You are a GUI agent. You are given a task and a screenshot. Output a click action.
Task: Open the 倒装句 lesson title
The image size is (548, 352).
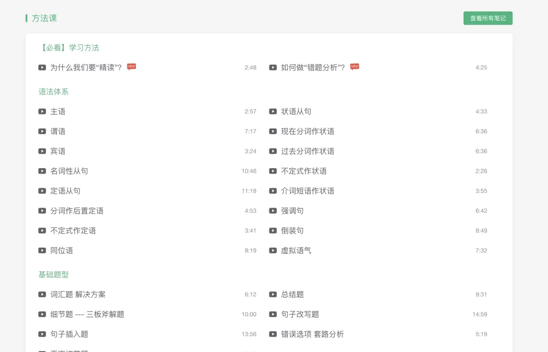[292, 230]
